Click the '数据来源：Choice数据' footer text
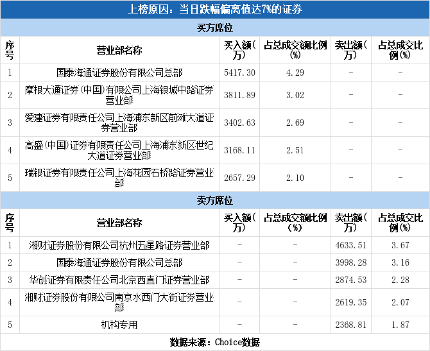The image size is (430, 351). pos(215,342)
